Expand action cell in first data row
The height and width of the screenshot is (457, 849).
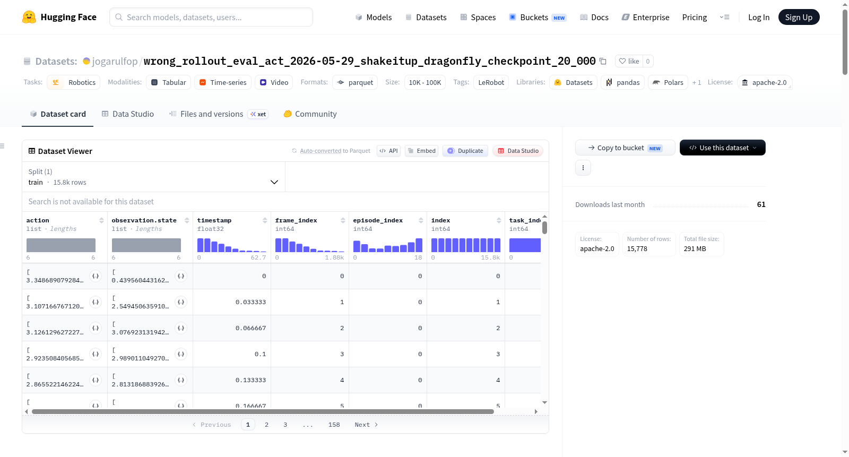[96, 276]
